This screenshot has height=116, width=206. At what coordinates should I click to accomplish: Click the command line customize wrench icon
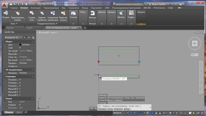click(x=96, y=109)
